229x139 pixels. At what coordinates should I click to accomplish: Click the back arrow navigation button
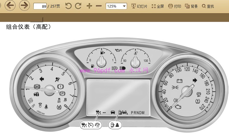(x=10, y=5)
